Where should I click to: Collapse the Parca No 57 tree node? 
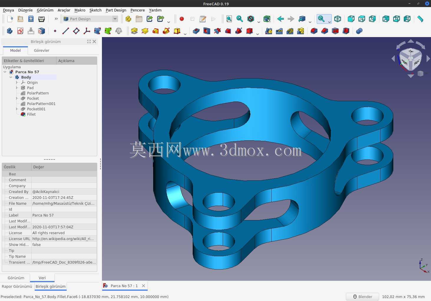click(5, 72)
